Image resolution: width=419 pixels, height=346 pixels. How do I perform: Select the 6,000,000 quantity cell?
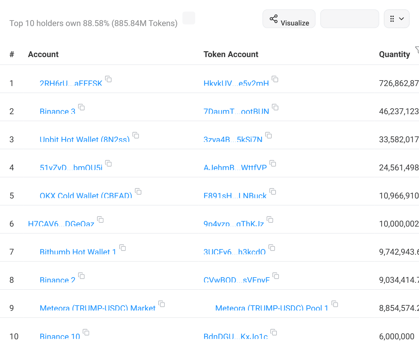(397, 337)
